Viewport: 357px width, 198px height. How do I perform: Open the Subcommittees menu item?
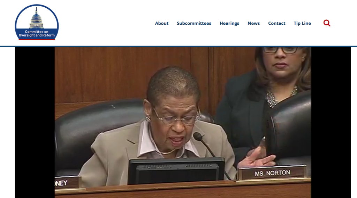tap(194, 23)
